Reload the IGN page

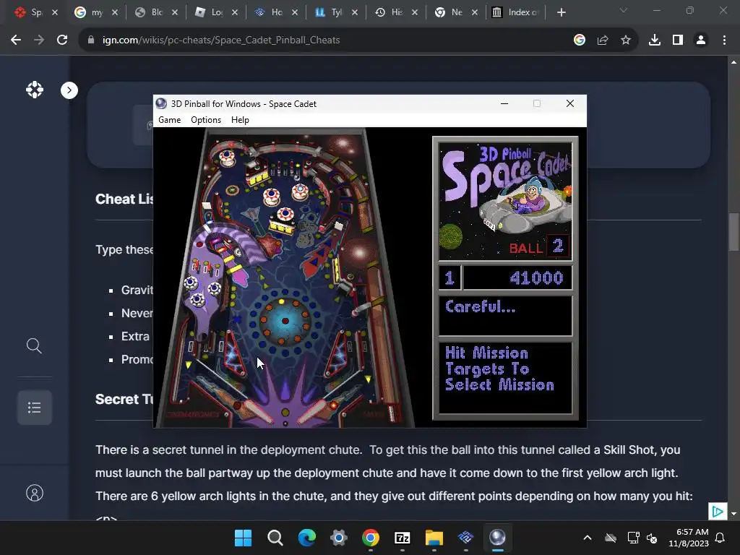[x=62, y=40]
